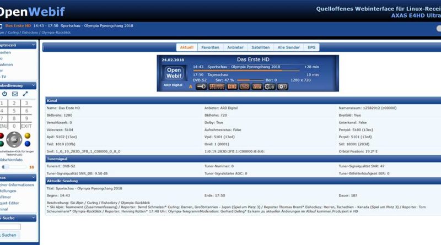Click the OpenWebif channel picon
Viewport: 441px width, 245px height.
[174, 73]
